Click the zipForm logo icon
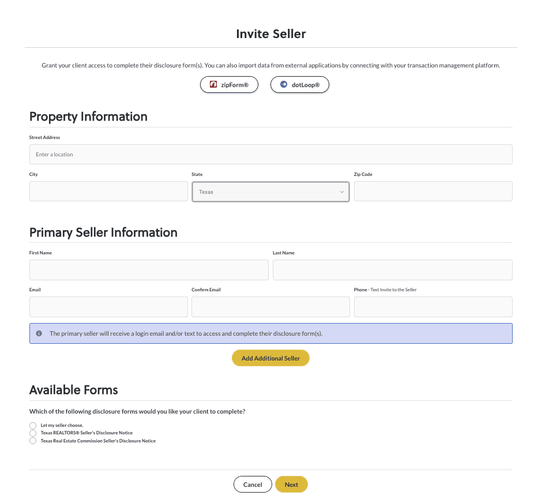This screenshot has height=503, width=534. click(x=213, y=84)
